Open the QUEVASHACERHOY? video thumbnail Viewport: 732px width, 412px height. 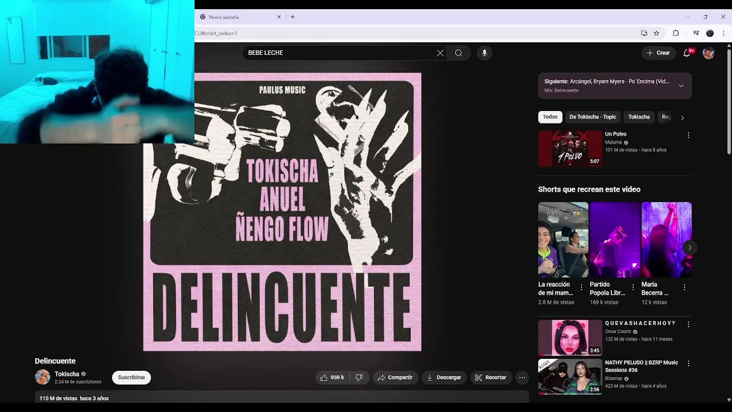(570, 338)
